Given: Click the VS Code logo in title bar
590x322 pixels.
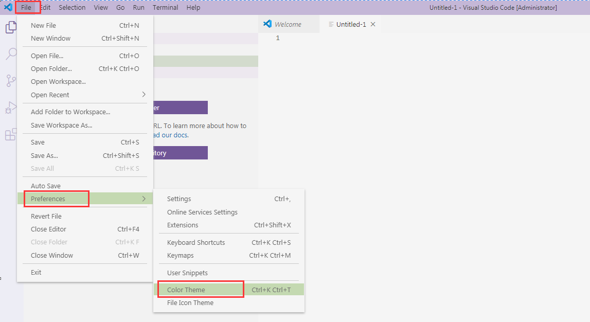Looking at the screenshot, I should [8, 7].
